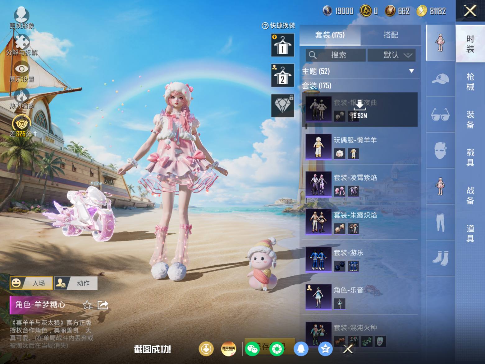Share screenshot to WeChat Moments icon
The width and height of the screenshot is (485, 364).
pos(277,349)
